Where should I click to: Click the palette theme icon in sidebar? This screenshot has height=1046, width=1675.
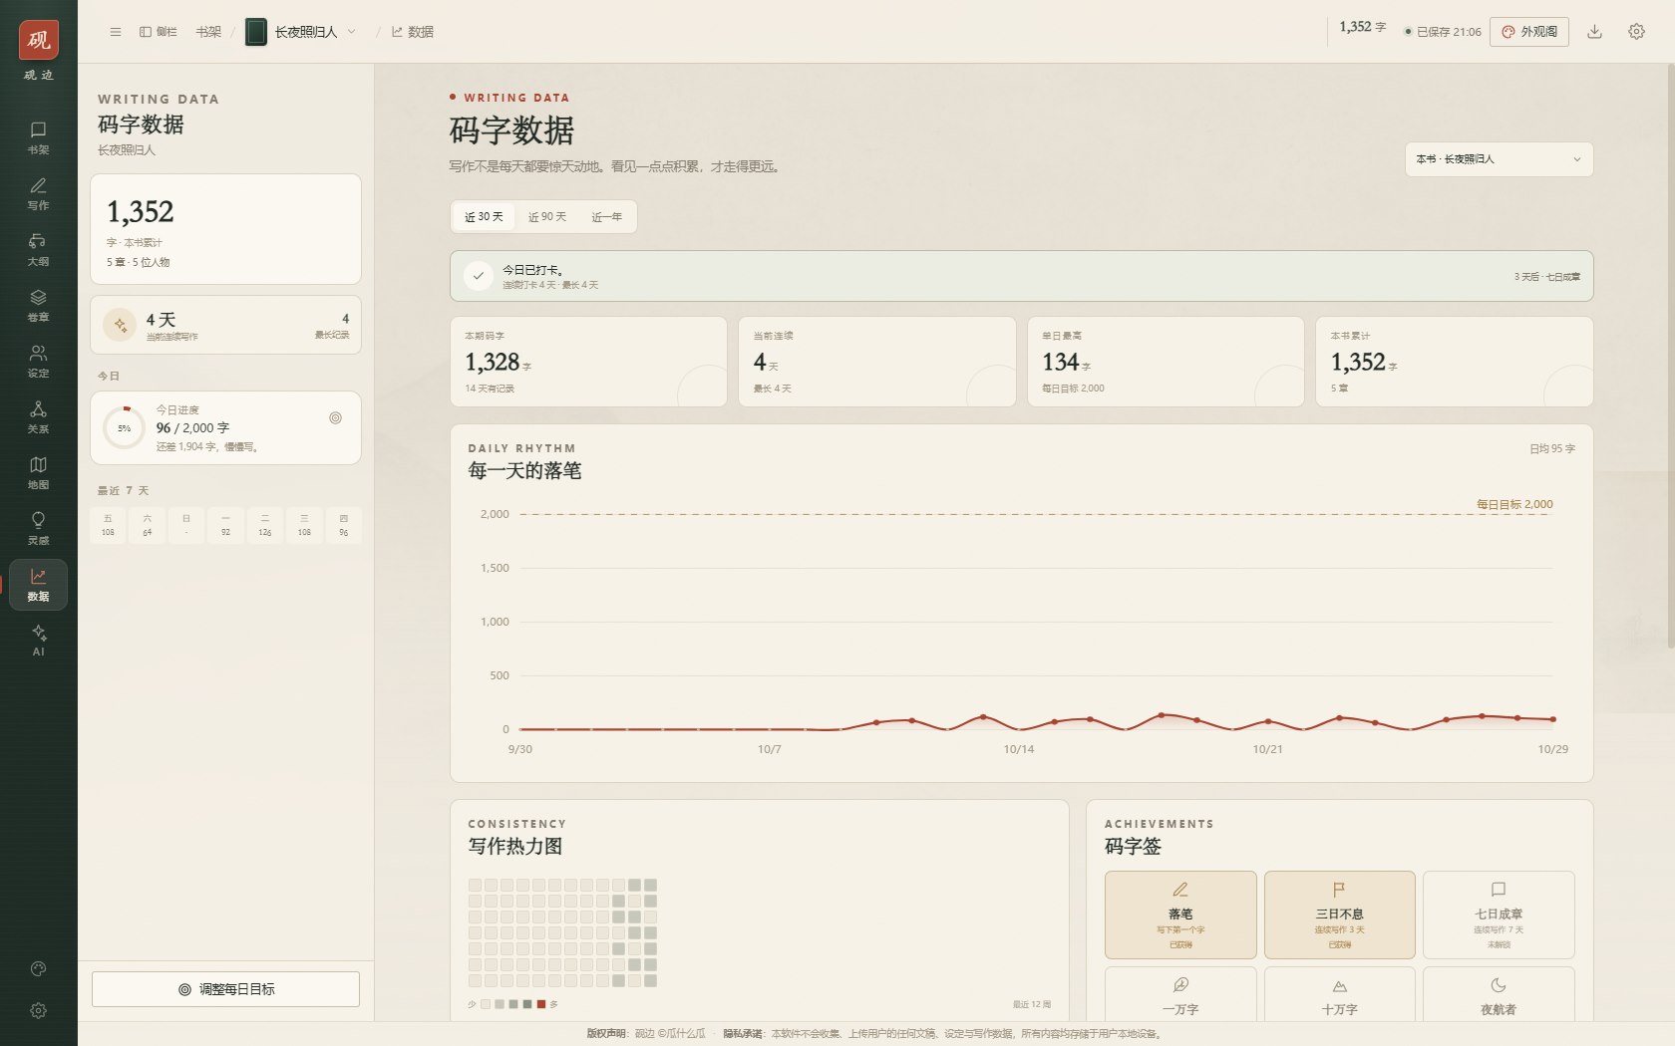click(x=38, y=968)
